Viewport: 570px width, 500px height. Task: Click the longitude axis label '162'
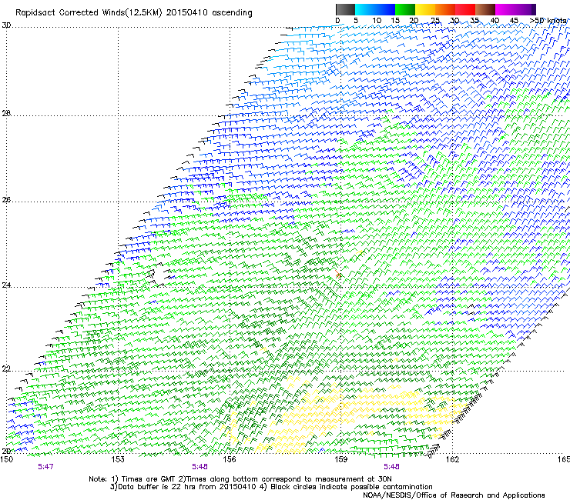pyautogui.click(x=452, y=460)
